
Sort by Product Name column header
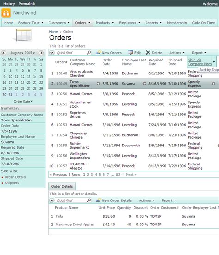click(67, 208)
